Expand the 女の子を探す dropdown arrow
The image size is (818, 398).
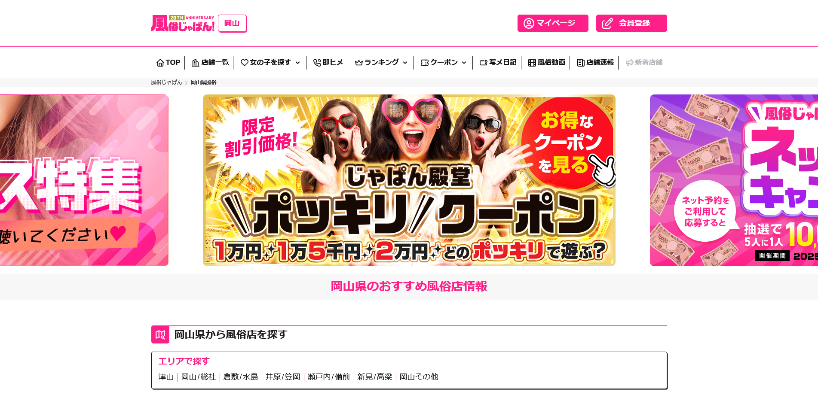point(297,63)
